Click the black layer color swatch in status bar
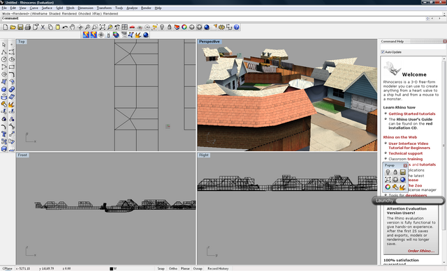 tap(111, 269)
